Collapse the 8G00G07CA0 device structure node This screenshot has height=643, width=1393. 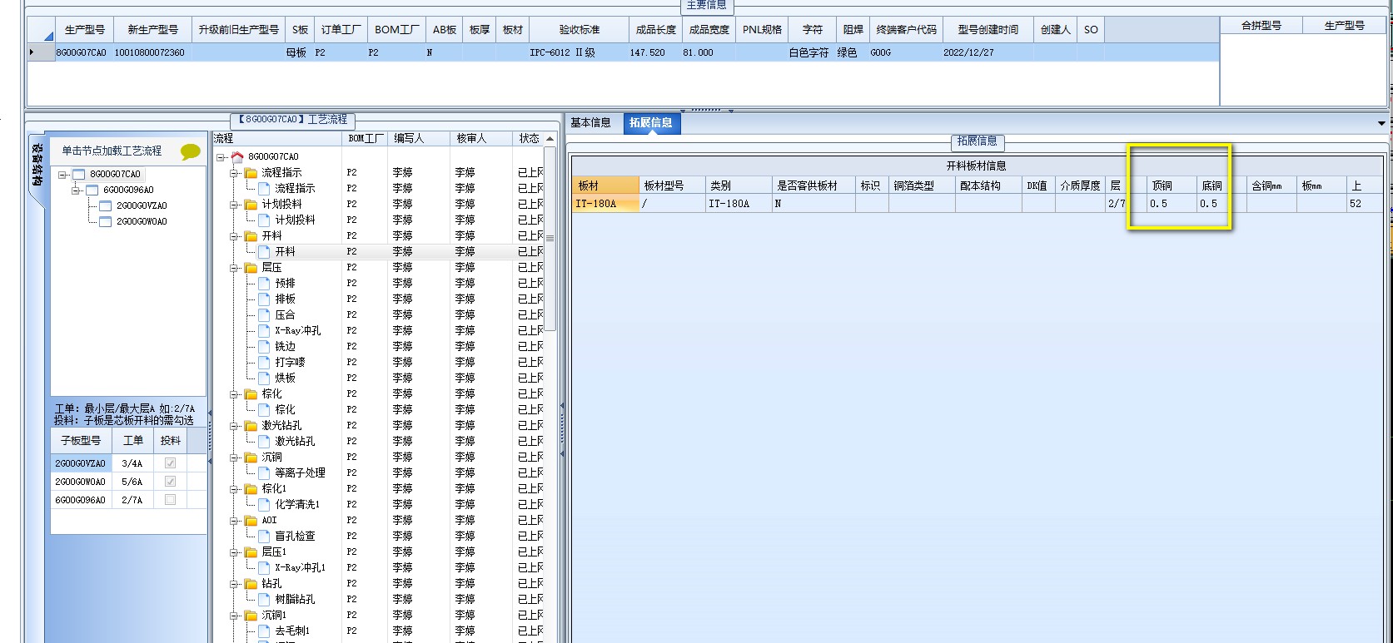tap(62, 175)
